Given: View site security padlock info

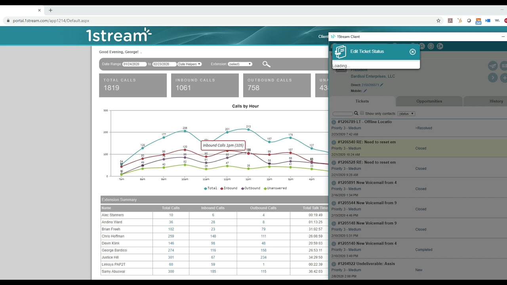Looking at the screenshot, I should pyautogui.click(x=8, y=21).
